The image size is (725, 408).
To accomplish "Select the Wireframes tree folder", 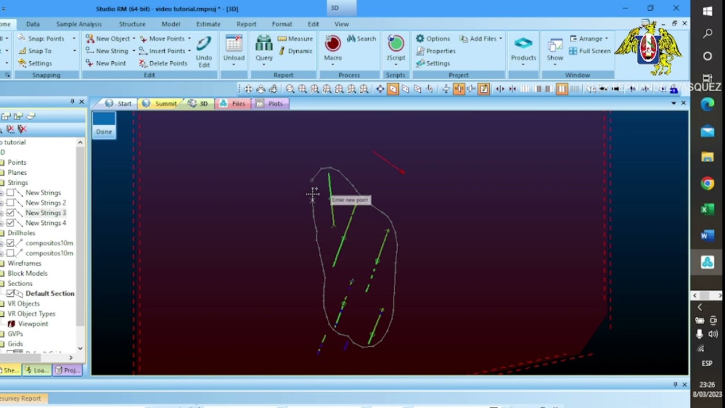I will pyautogui.click(x=24, y=263).
